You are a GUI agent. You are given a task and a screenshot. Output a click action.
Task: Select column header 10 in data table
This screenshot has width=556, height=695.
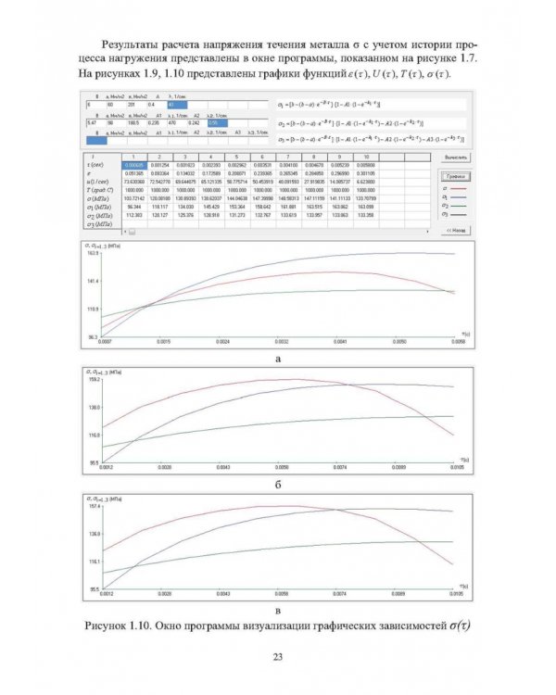point(366,157)
